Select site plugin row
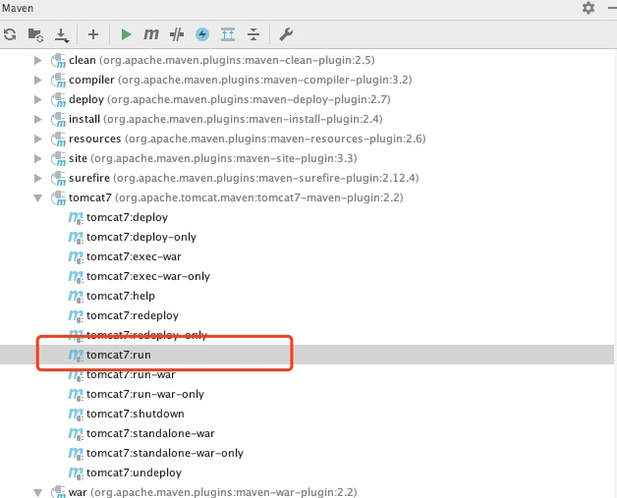Image resolution: width=617 pixels, height=498 pixels. point(203,158)
